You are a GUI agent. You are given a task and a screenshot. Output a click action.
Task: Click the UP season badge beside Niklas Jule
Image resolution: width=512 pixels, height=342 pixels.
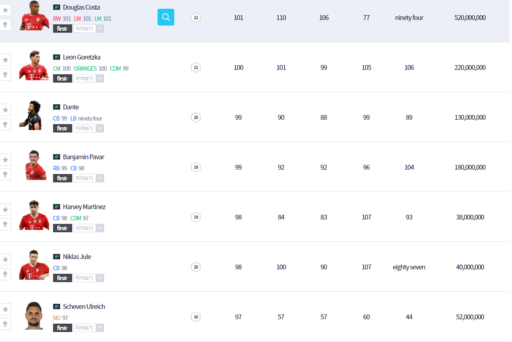[x=57, y=257]
